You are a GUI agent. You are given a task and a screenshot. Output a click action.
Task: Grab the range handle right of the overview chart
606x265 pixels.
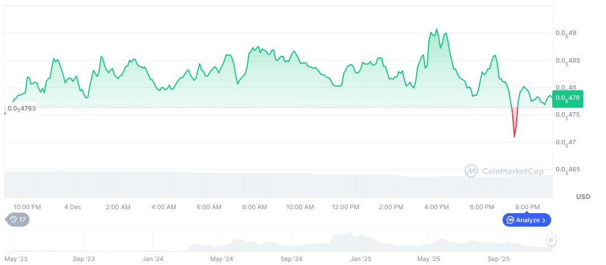(x=551, y=240)
